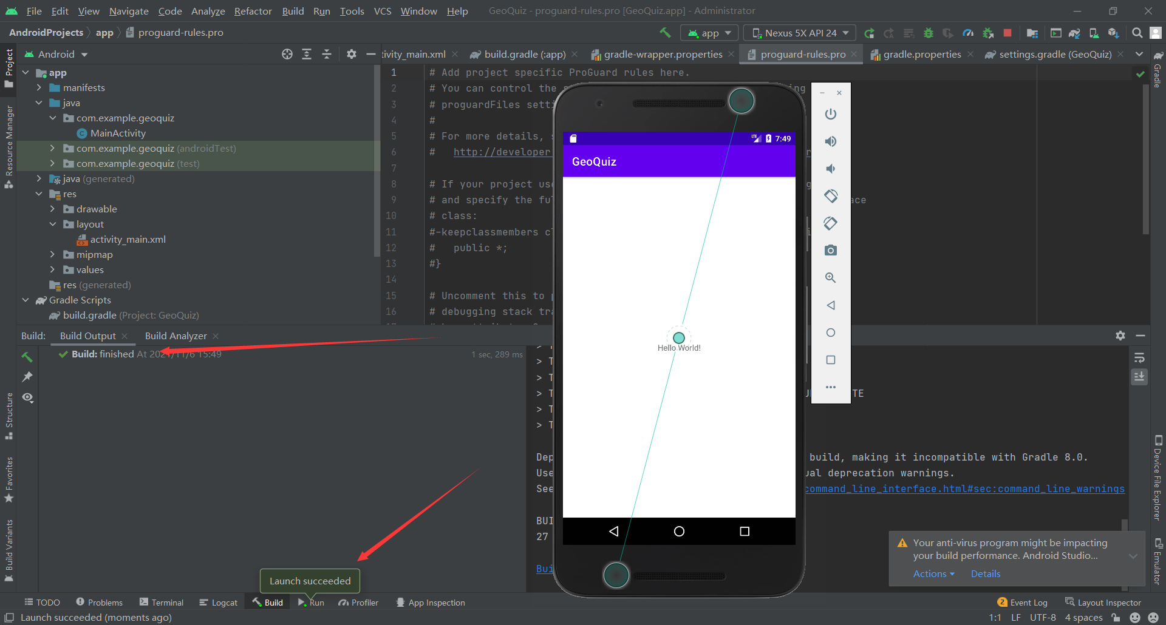
Task: Open the app run configuration dropdown
Action: (709, 33)
